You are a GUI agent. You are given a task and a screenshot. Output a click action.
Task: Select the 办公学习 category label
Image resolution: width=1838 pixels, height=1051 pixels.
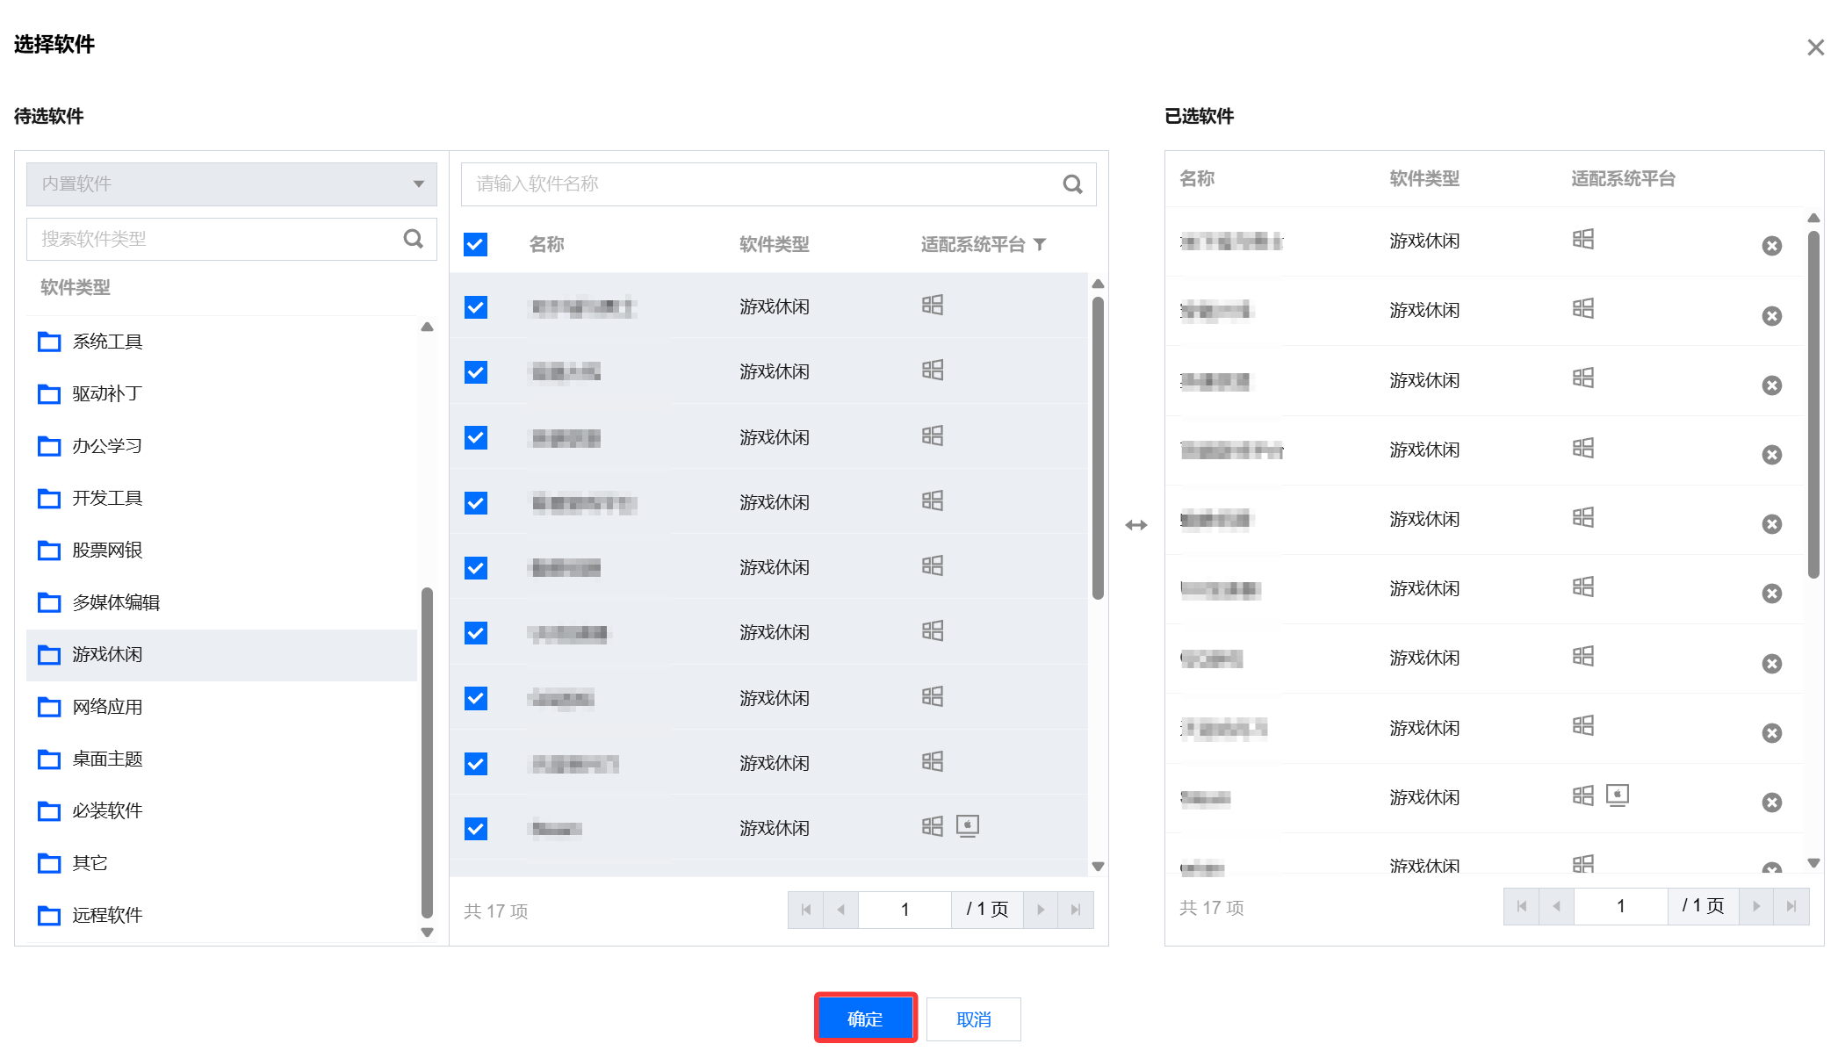107,446
